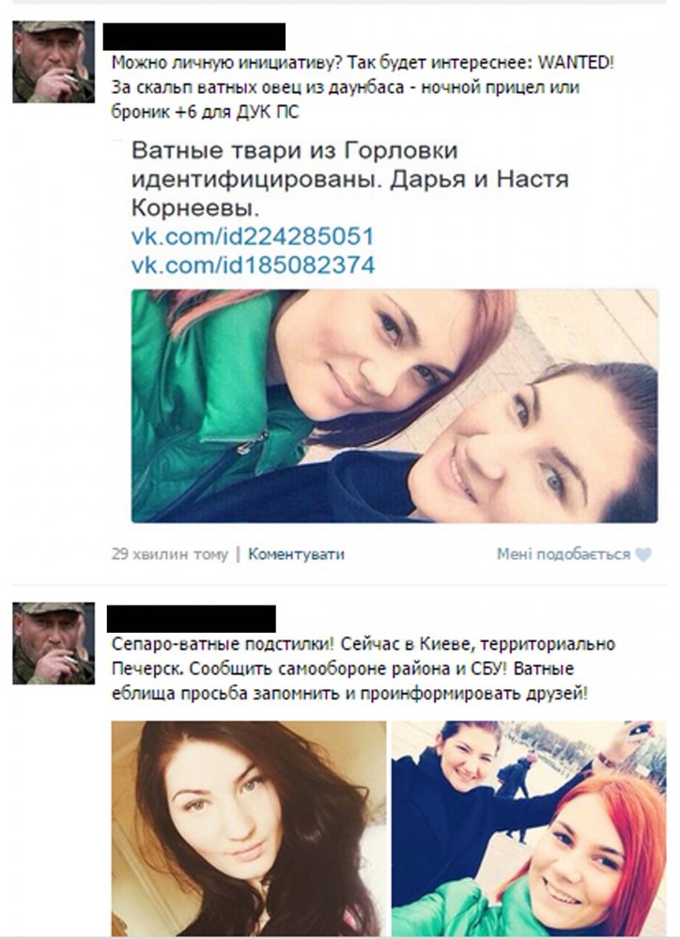Follow the vk.com/id224285051 link

coord(253,237)
